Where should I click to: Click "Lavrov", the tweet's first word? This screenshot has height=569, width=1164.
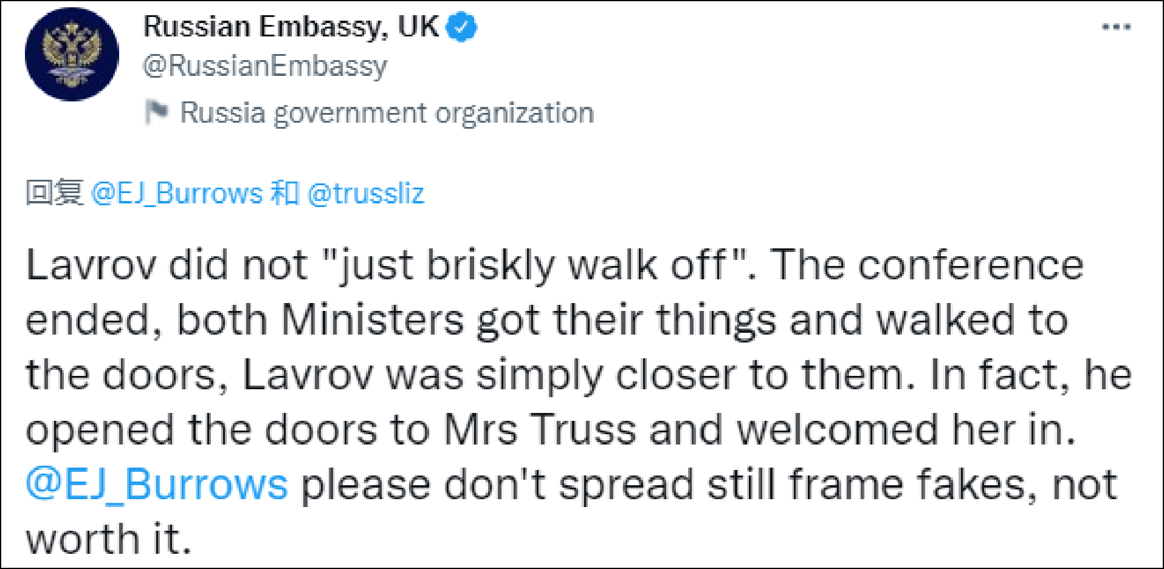point(90,265)
